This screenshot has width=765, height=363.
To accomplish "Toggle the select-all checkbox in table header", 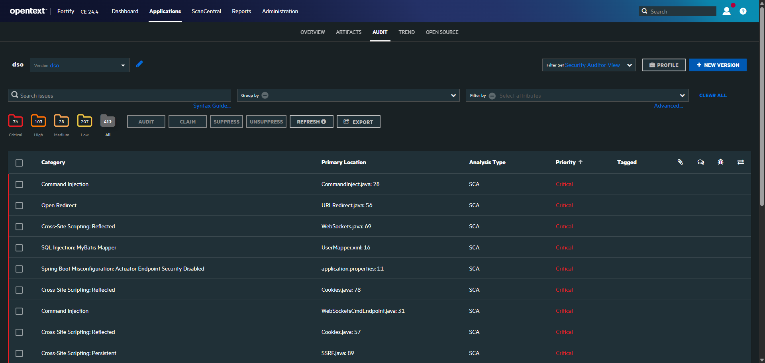I will point(19,163).
